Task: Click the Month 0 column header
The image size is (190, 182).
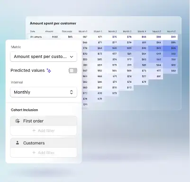Action: (x=83, y=31)
